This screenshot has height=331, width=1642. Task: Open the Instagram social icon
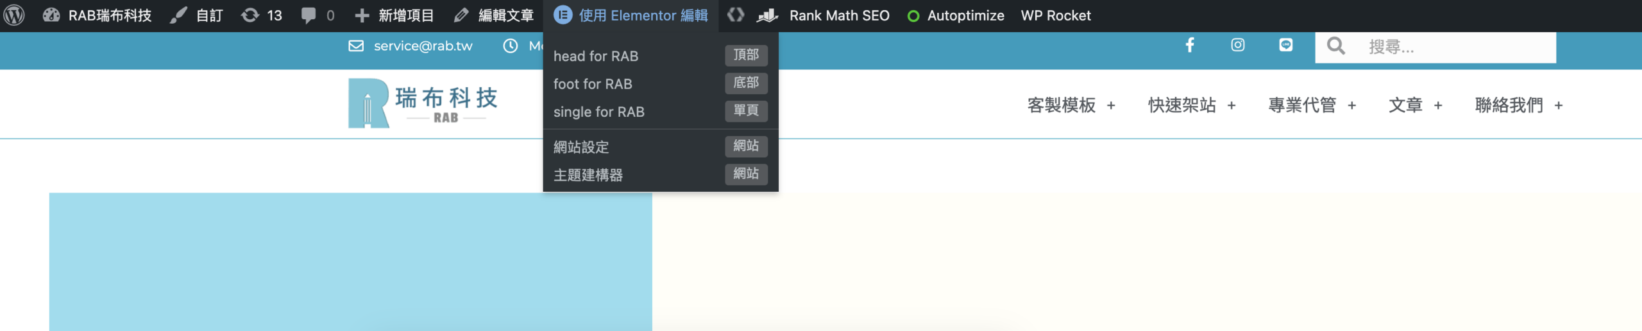point(1238,45)
